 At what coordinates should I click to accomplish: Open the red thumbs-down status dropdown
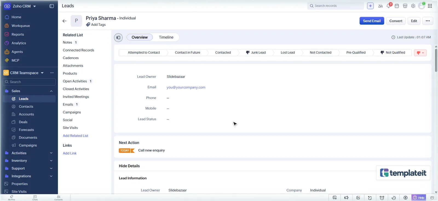[420, 53]
